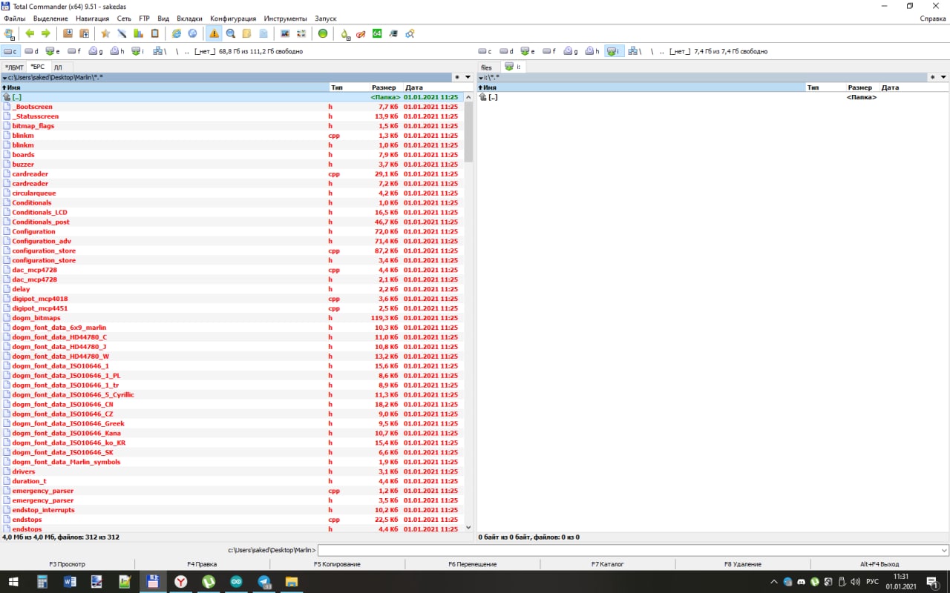This screenshot has height=593, width=950.
Task: Open Windows Start button
Action: (13, 582)
